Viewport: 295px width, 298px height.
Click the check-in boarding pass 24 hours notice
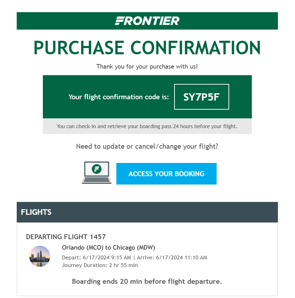pyautogui.click(x=147, y=126)
